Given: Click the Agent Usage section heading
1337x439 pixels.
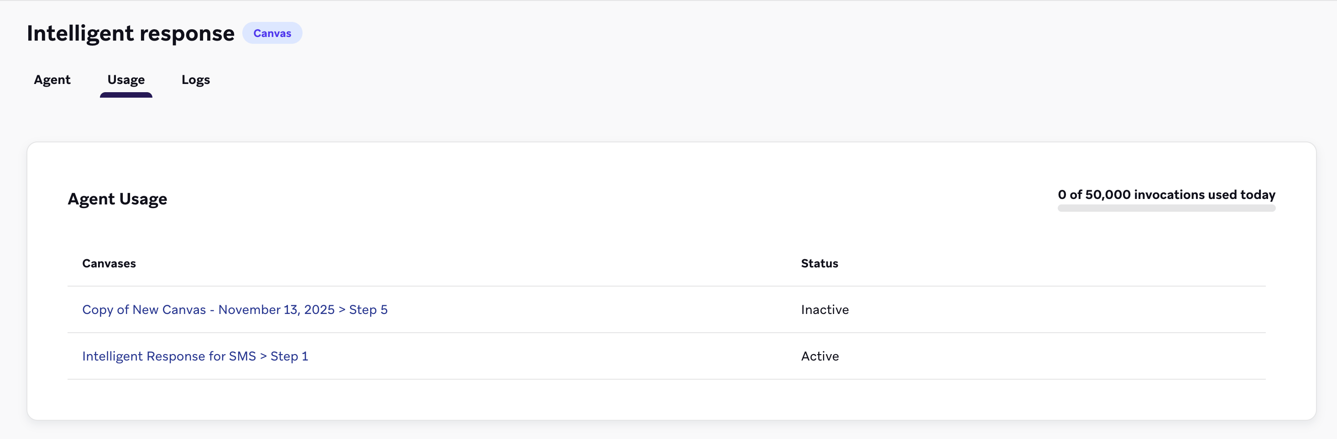Looking at the screenshot, I should (117, 199).
